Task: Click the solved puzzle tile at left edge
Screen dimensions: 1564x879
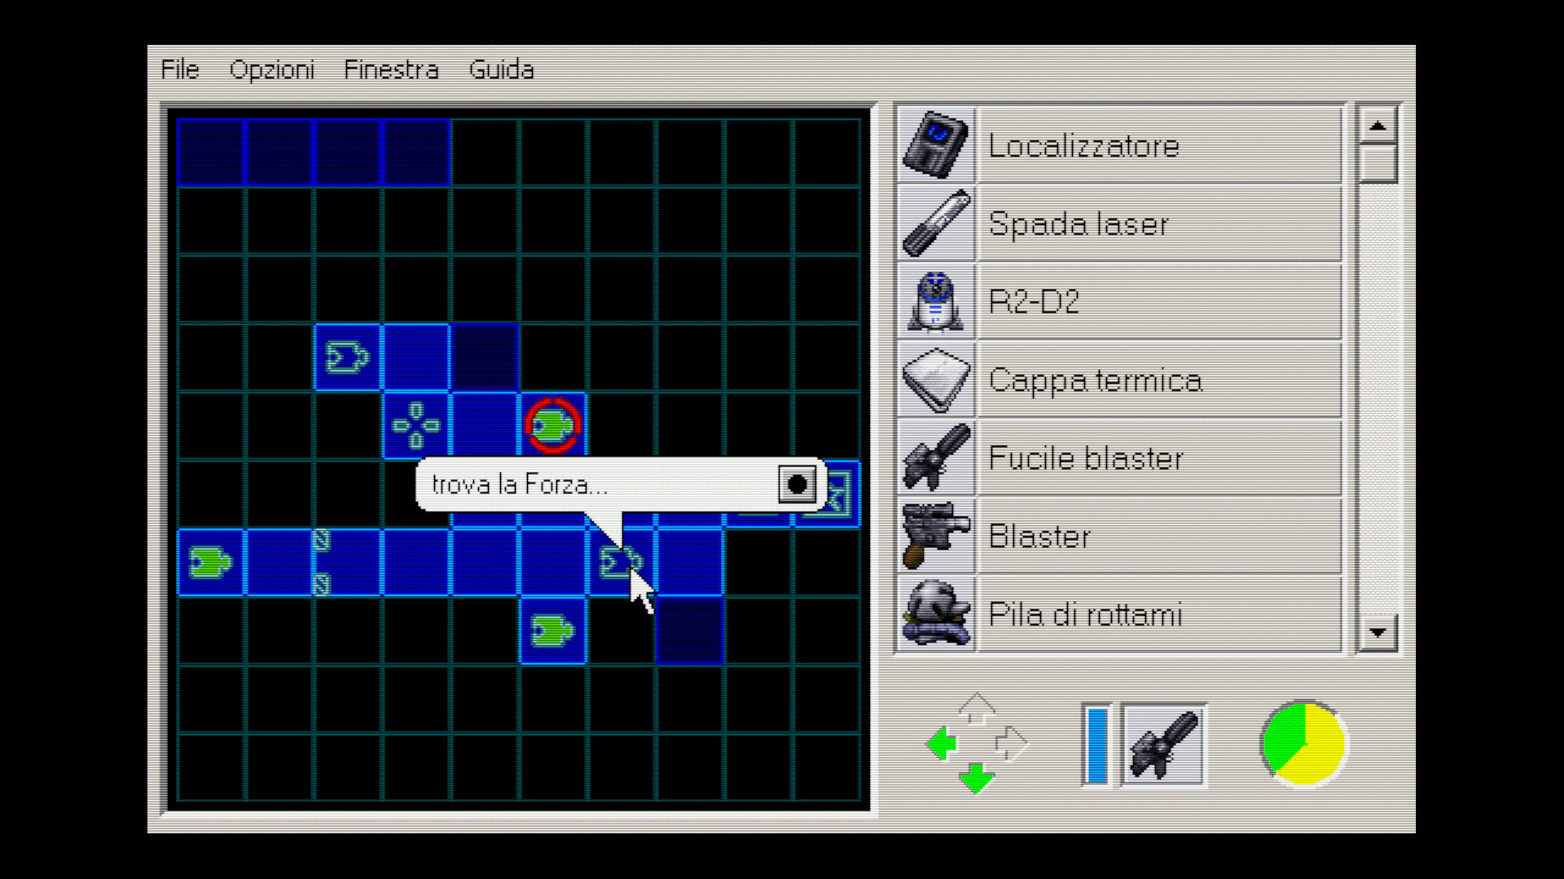Action: point(211,562)
